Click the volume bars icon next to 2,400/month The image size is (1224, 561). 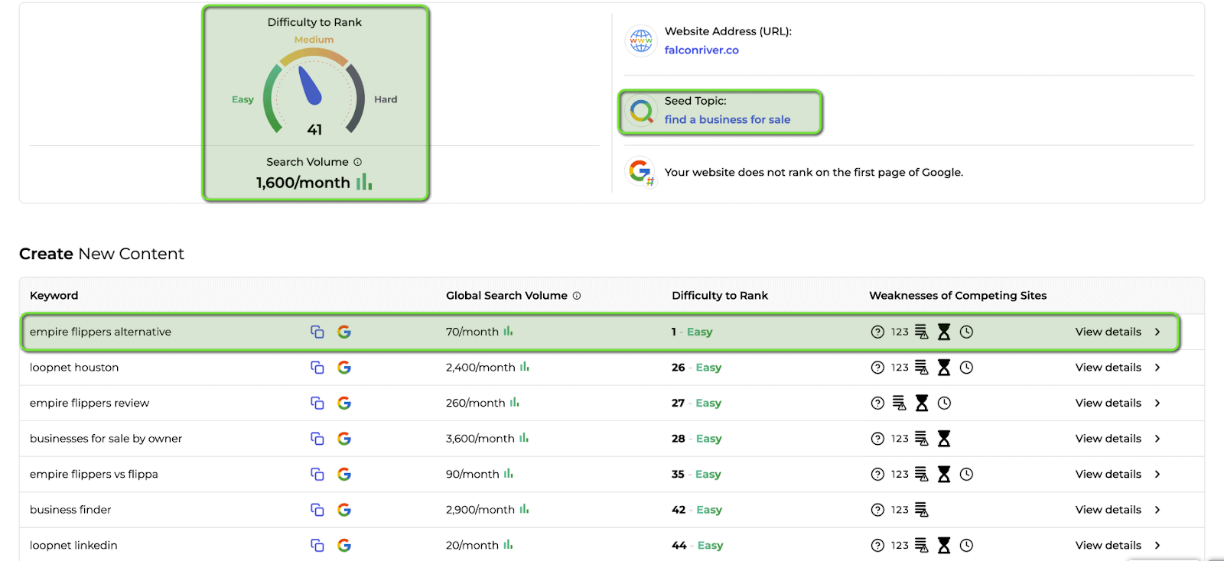[525, 367]
